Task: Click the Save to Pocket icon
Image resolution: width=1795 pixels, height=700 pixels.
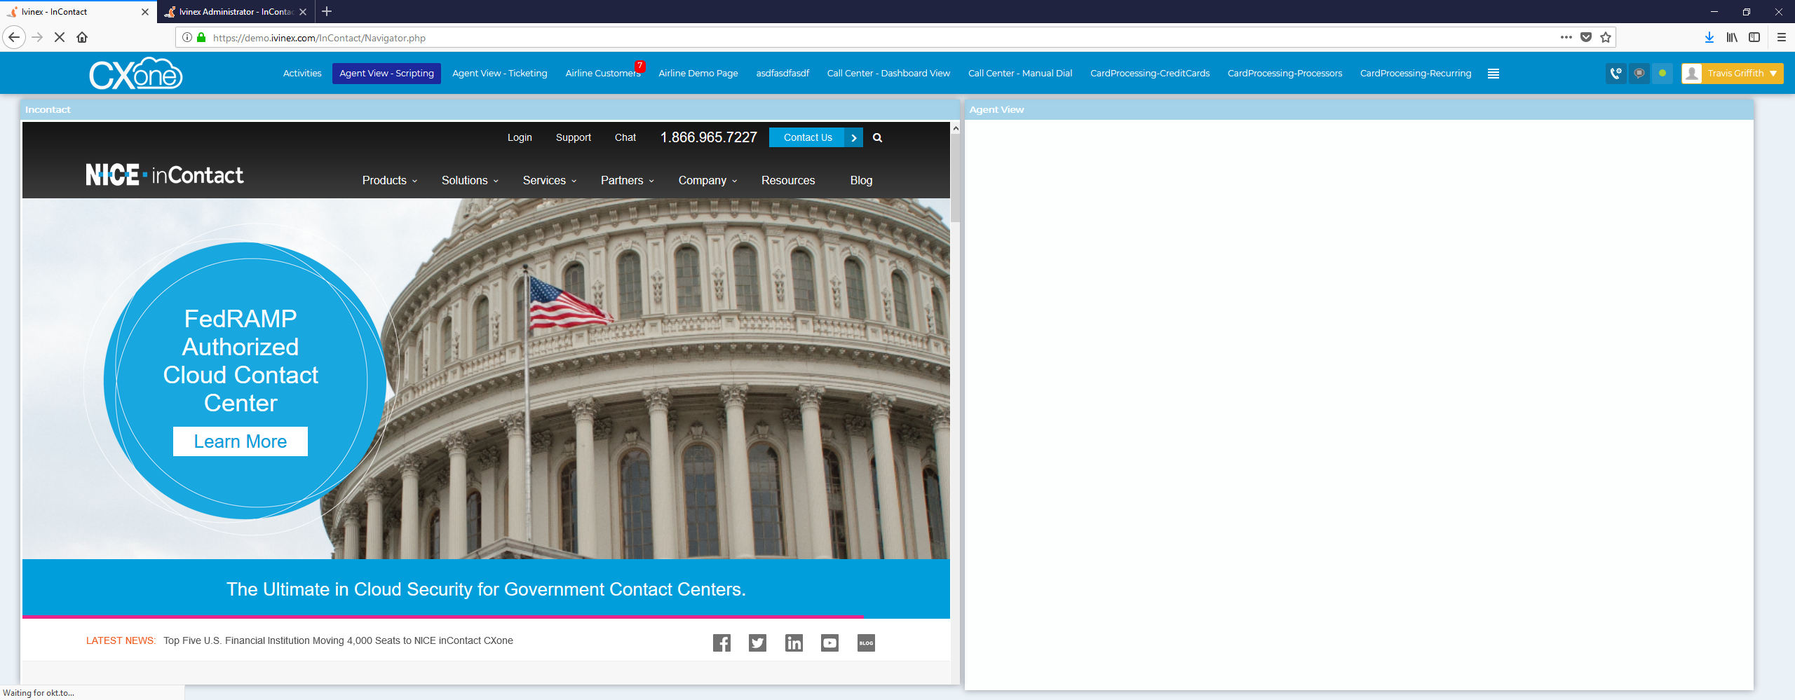Action: 1586,37
